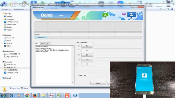Open Local Disk (C:)
Screen dimensions: 175x98
click(x=11, y=65)
